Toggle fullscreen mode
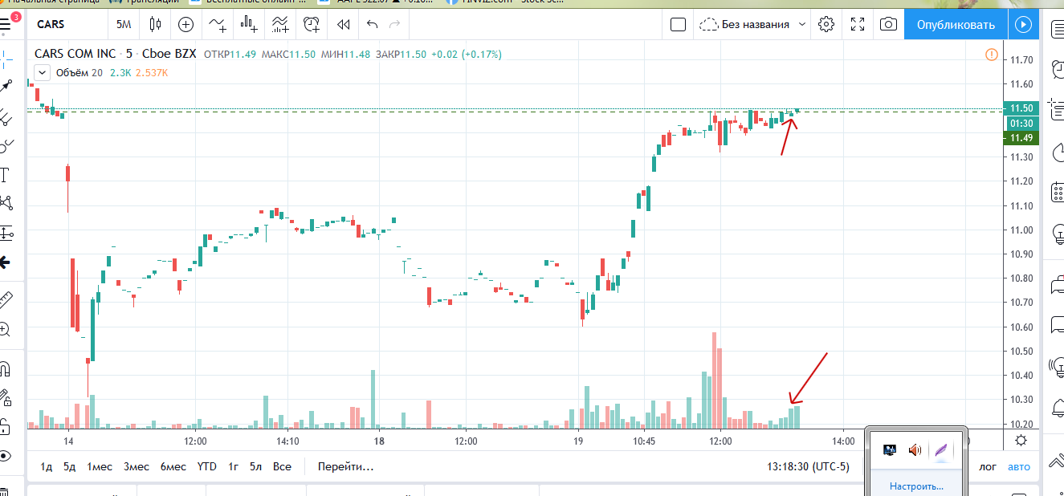This screenshot has width=1064, height=496. pos(858,24)
